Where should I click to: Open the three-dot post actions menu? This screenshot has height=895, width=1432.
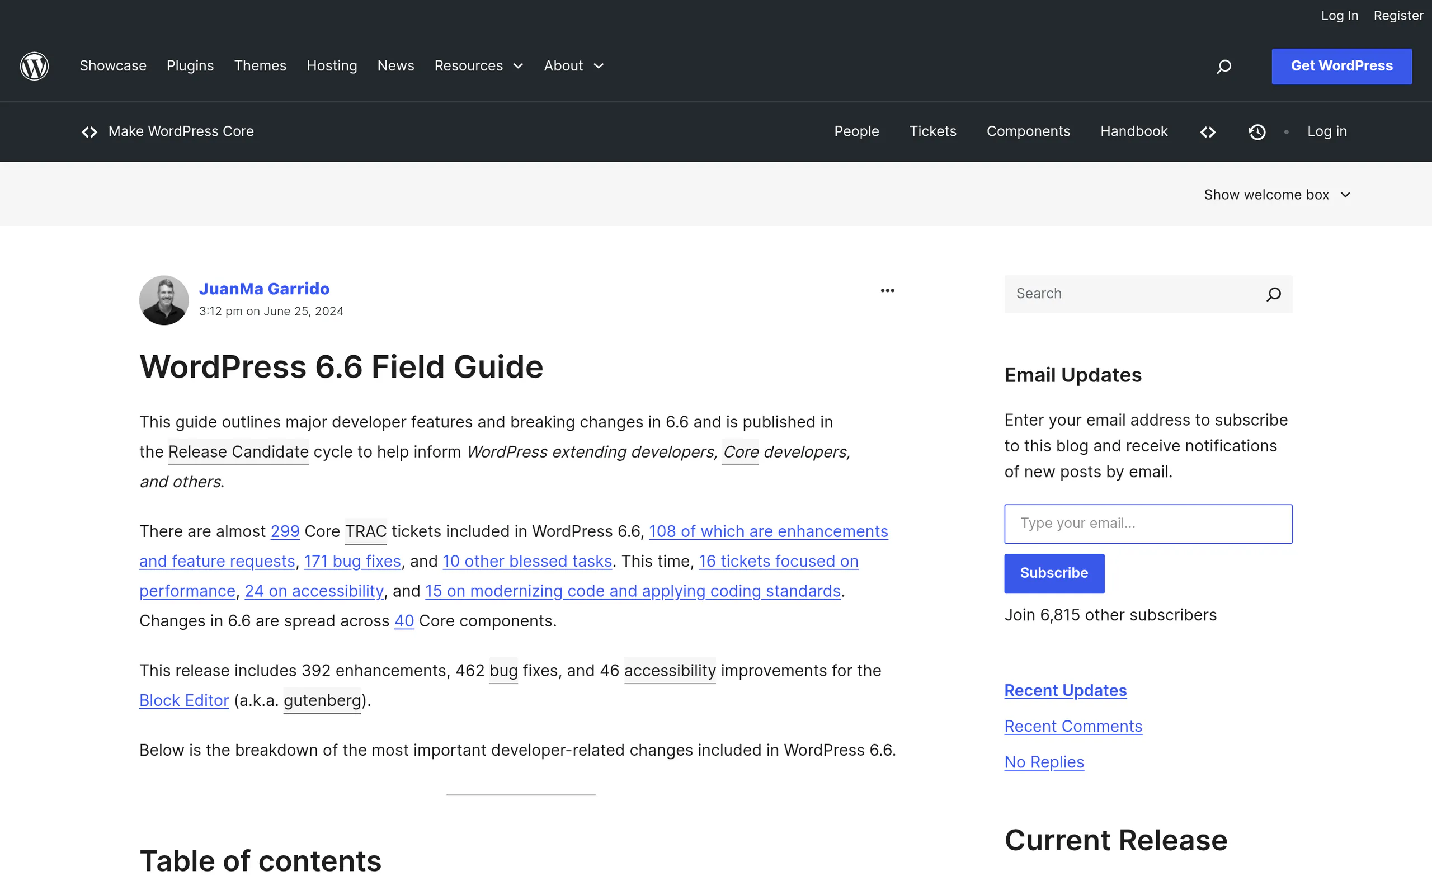887,291
